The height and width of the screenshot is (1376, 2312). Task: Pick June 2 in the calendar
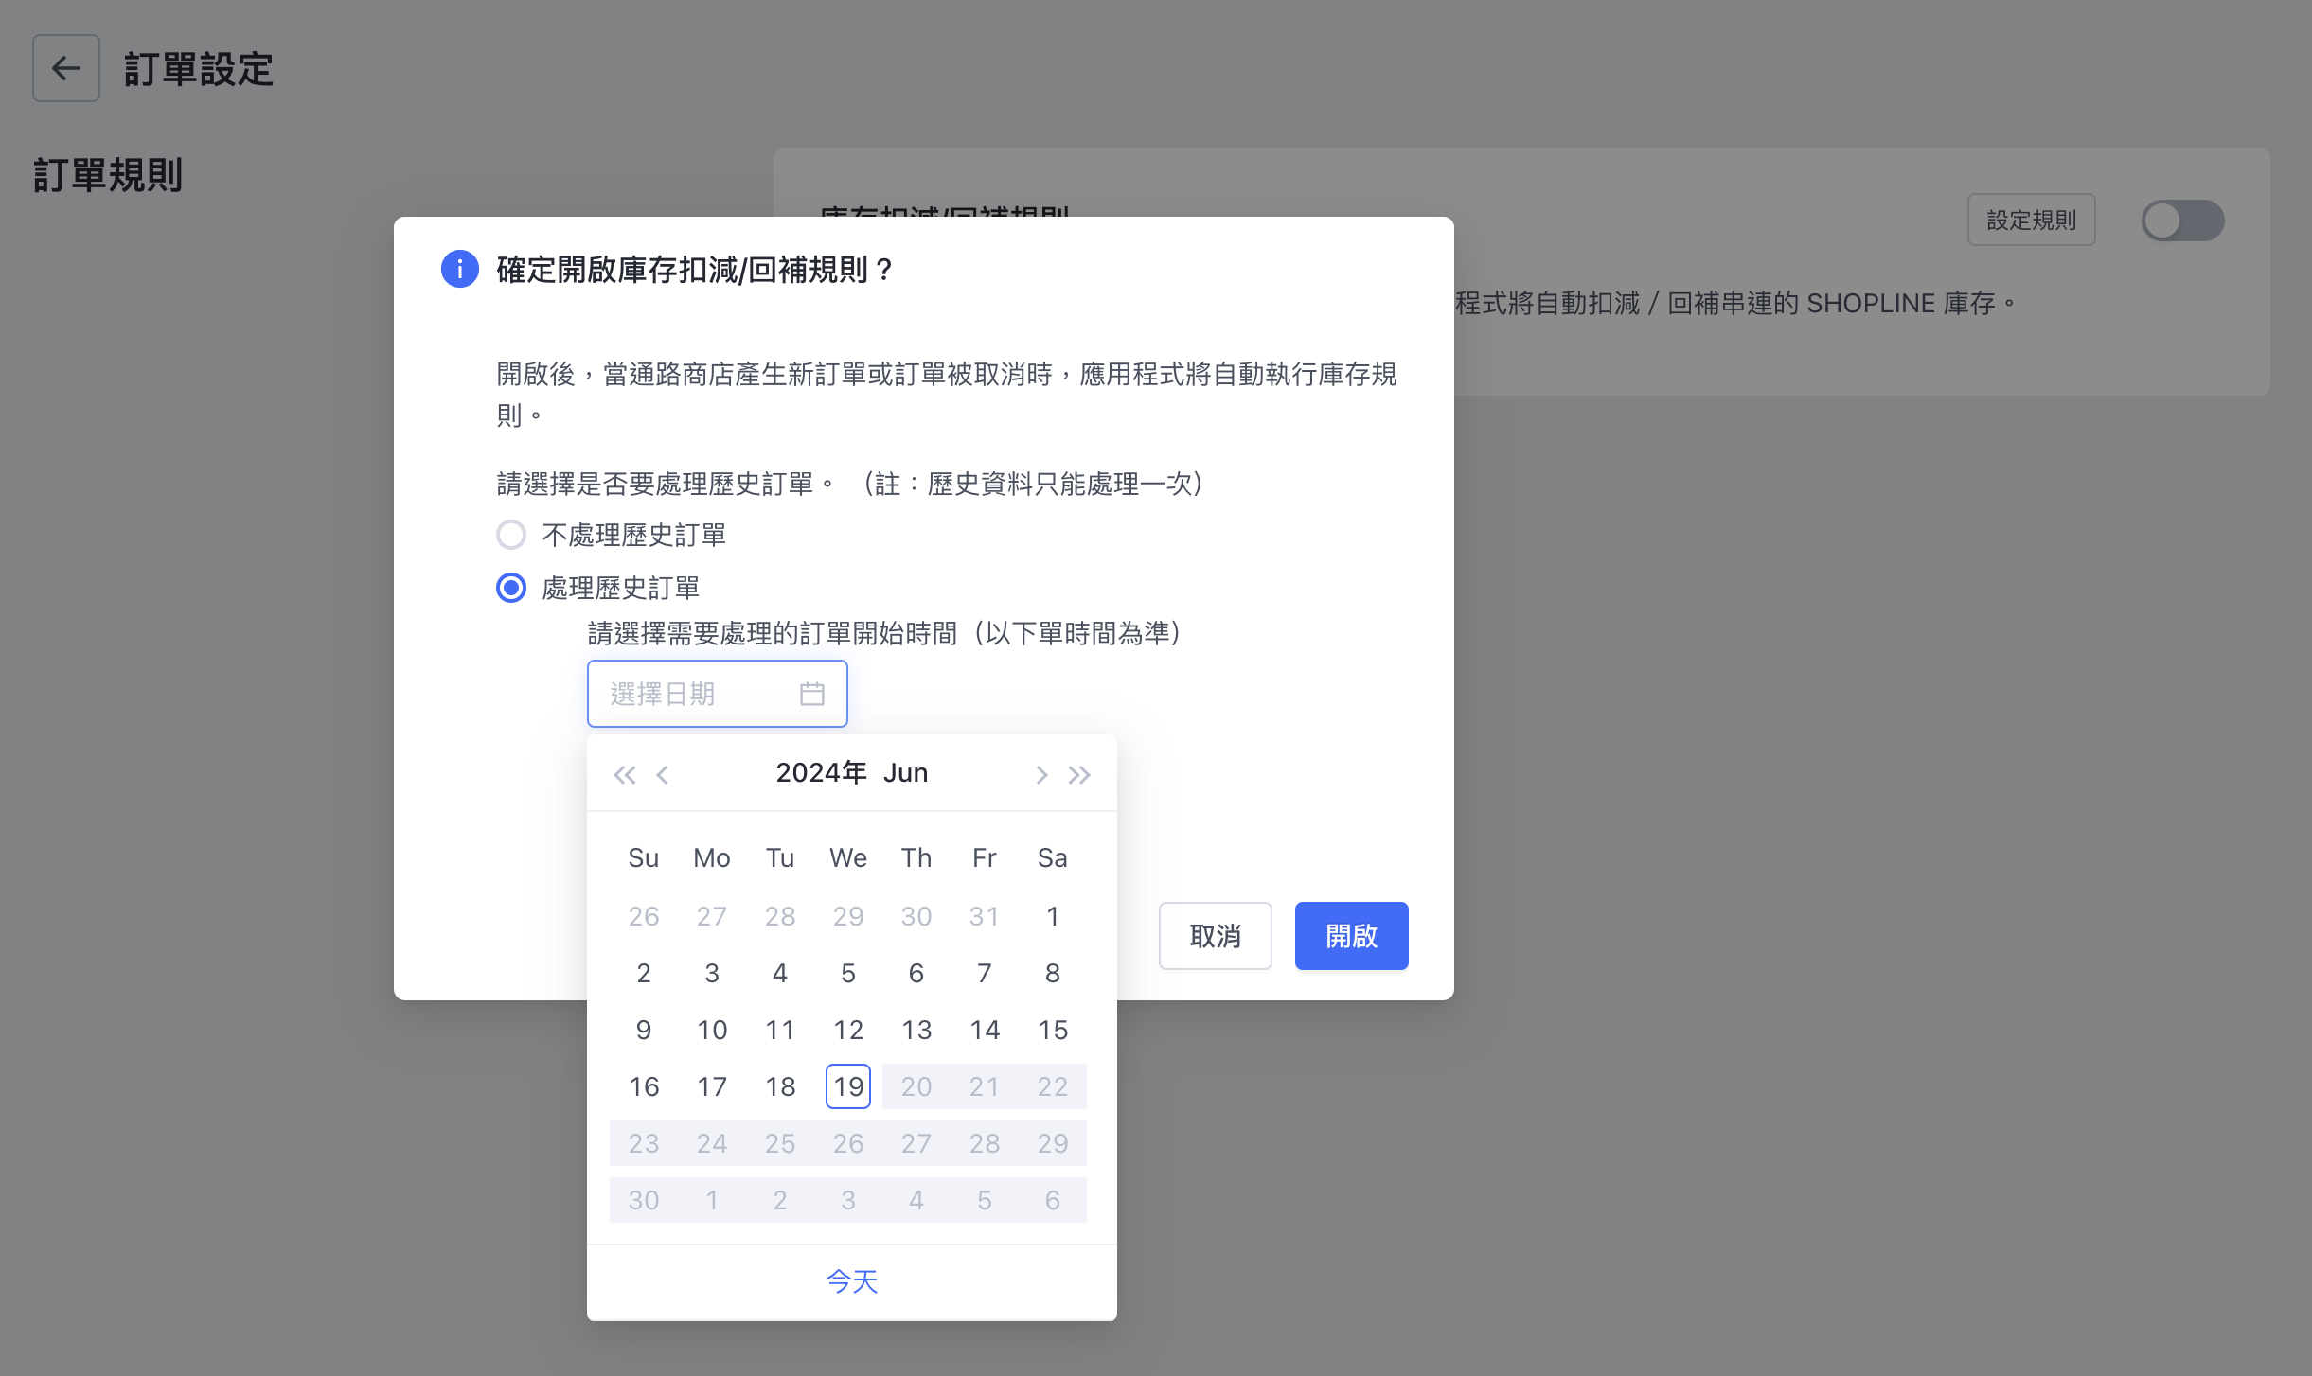click(644, 973)
